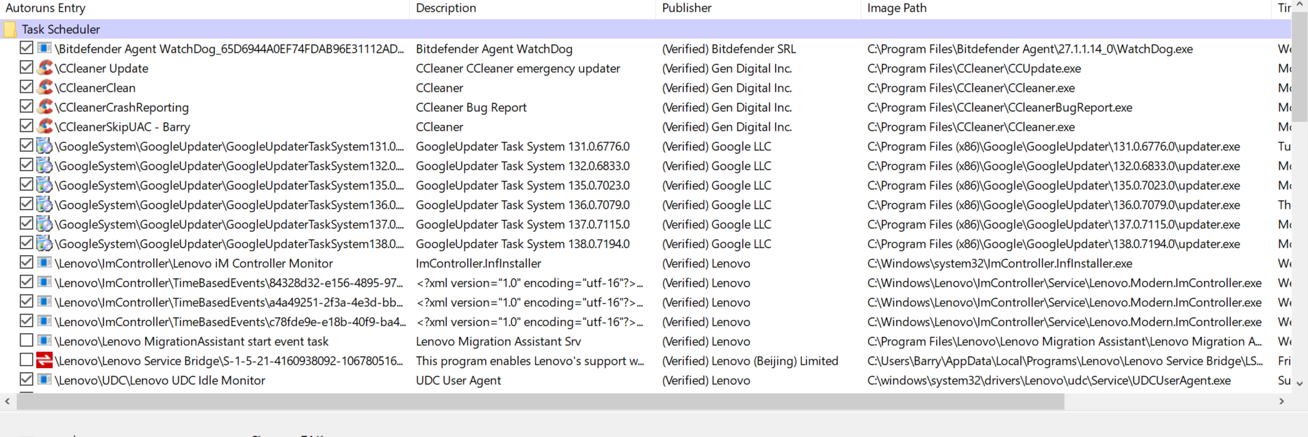The height and width of the screenshot is (437, 1308).
Task: Click the CCleanerCrashReporting entry icon
Action: (45, 107)
